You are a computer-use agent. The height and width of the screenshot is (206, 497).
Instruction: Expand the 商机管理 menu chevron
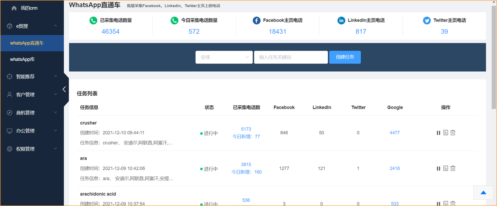click(55, 113)
